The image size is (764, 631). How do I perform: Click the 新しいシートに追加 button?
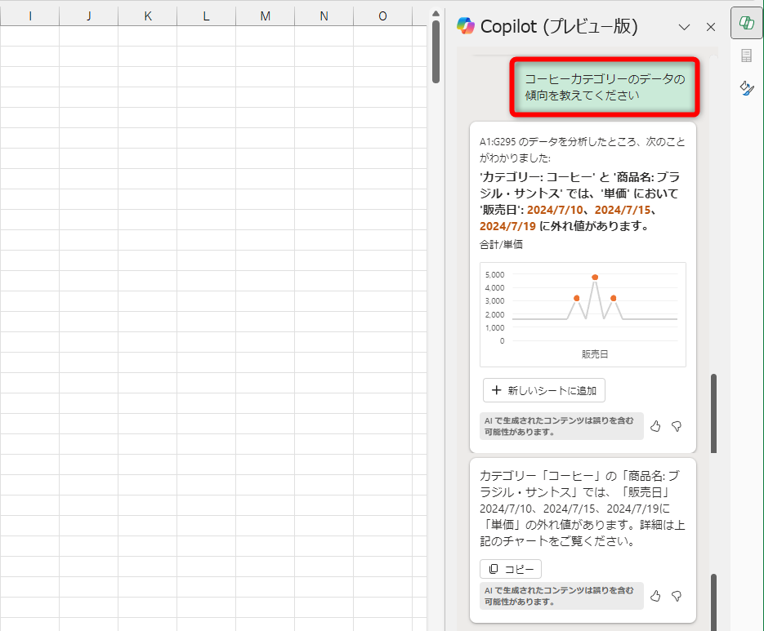point(545,390)
